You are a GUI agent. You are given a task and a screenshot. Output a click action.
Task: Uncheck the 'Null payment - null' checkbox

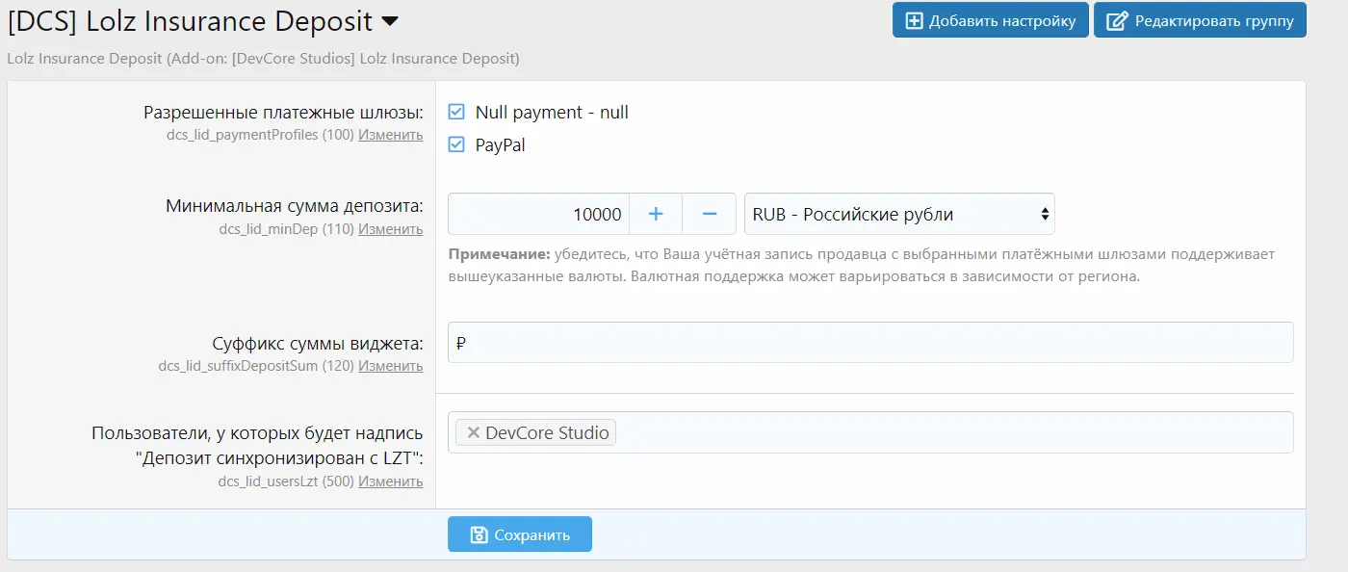456,113
